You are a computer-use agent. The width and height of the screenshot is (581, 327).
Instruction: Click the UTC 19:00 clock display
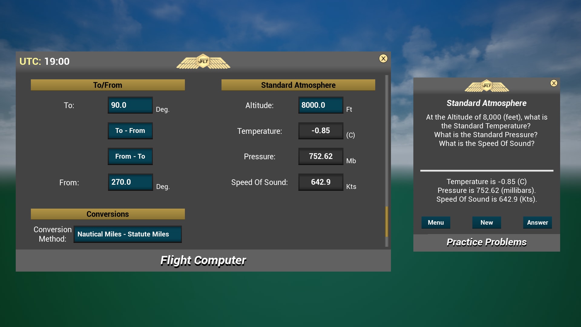[x=44, y=61]
